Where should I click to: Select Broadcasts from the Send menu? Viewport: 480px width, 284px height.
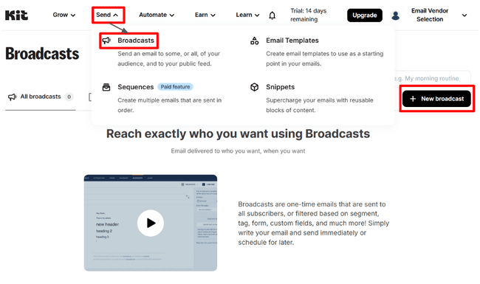pos(136,41)
